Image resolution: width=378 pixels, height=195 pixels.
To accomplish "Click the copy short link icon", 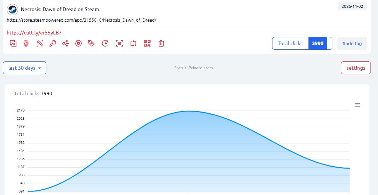I will pyautogui.click(x=13, y=43).
